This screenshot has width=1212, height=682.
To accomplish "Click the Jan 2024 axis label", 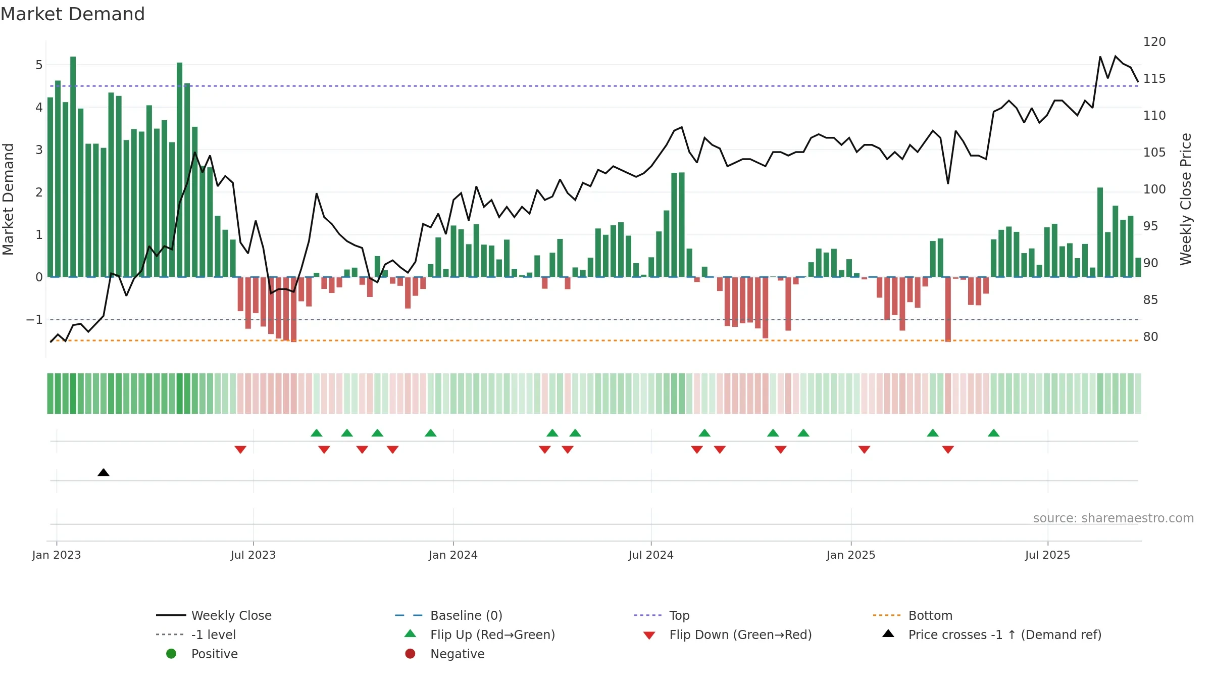I will tap(453, 555).
